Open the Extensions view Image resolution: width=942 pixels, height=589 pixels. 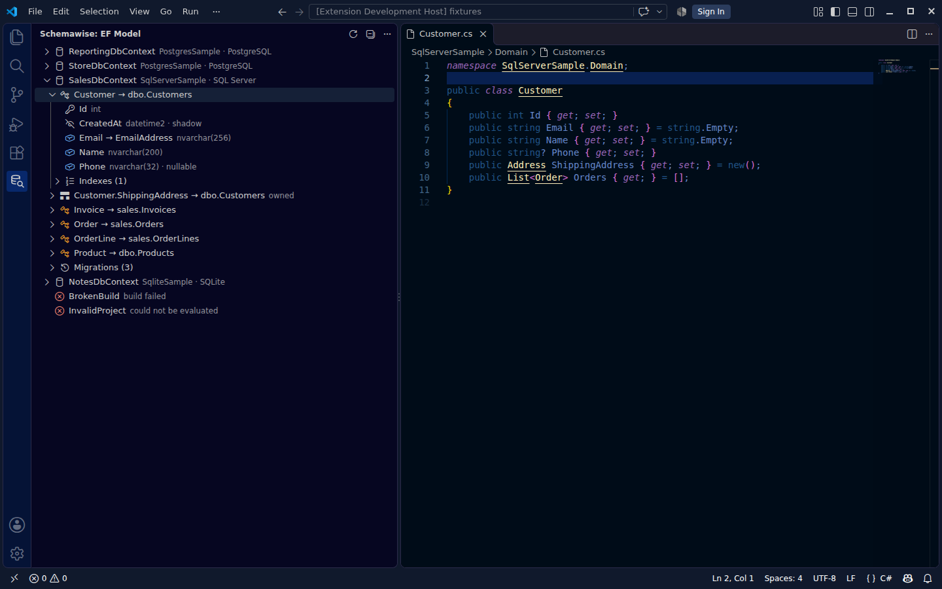click(x=17, y=152)
